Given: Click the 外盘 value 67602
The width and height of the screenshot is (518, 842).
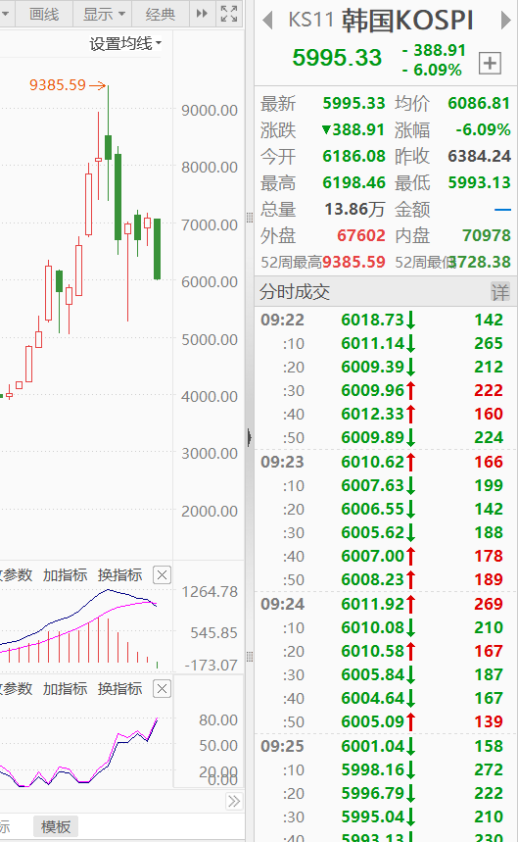Looking at the screenshot, I should [x=361, y=235].
